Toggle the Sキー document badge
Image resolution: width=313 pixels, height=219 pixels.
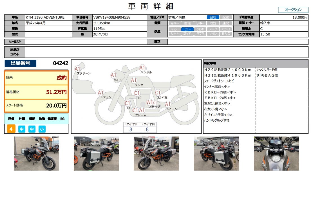pyautogui.click(x=200, y=23)
